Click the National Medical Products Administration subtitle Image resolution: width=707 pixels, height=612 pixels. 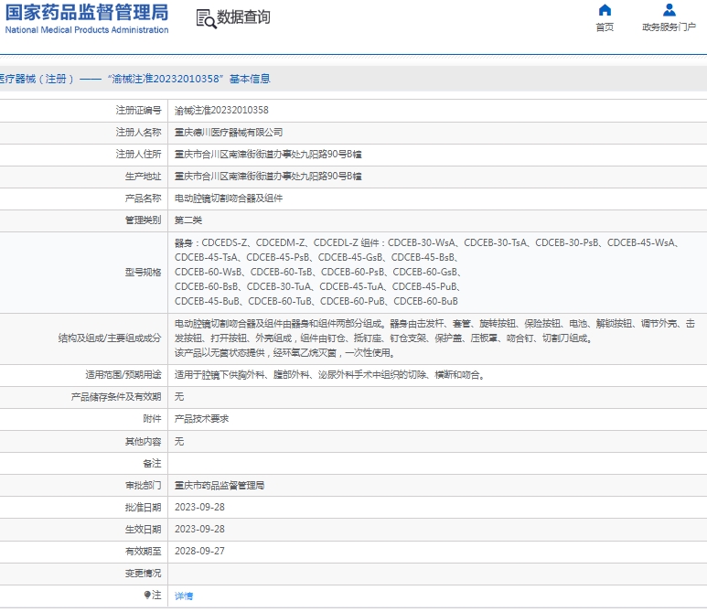[87, 30]
